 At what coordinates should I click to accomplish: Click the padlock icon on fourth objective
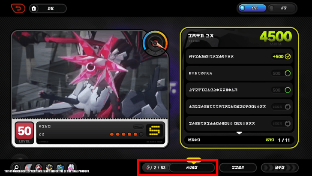tap(288, 107)
